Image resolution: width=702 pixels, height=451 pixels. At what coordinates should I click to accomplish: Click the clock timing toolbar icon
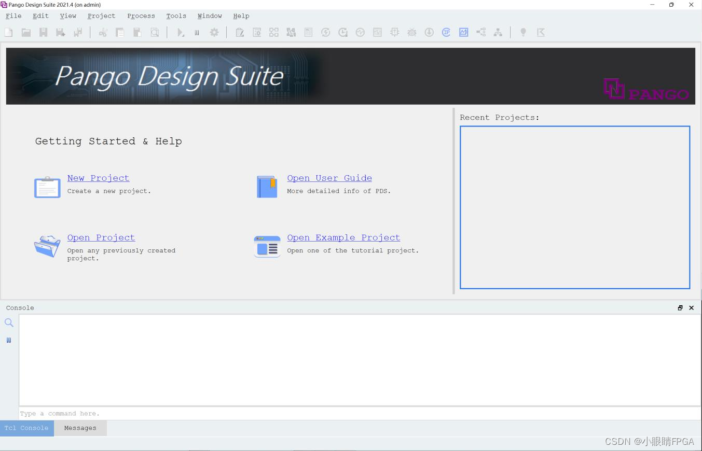tap(343, 32)
